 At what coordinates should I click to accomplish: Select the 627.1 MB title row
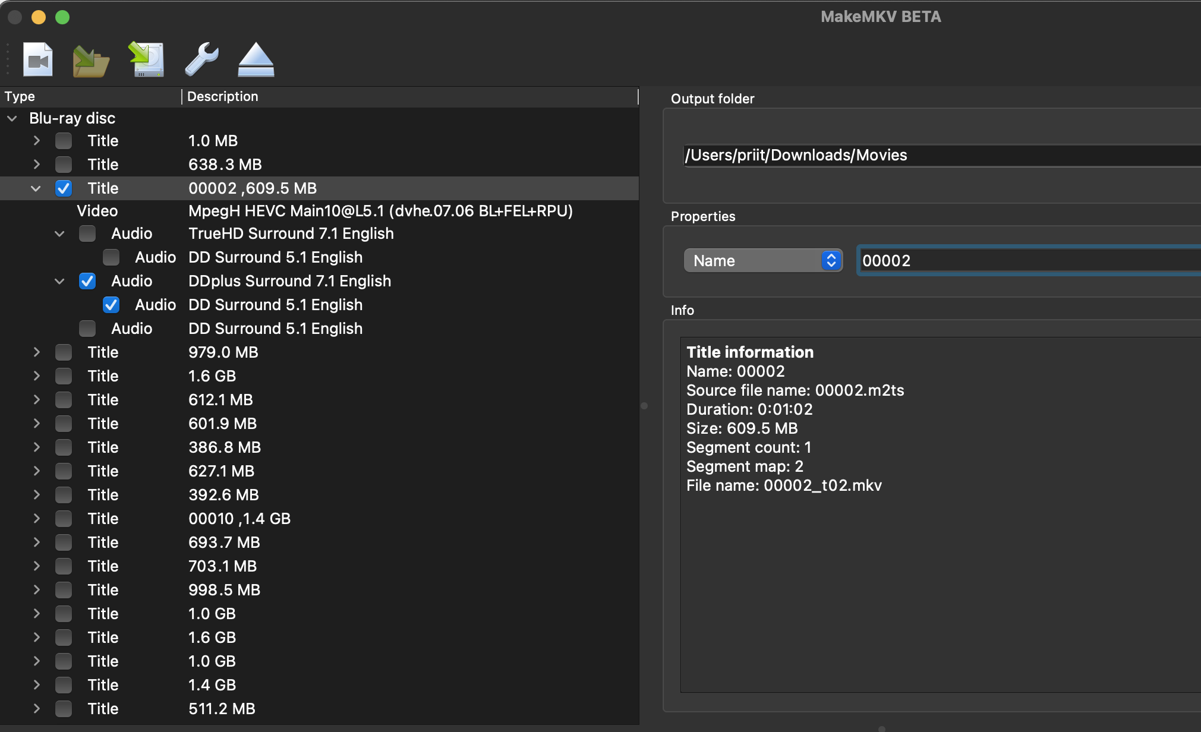tap(320, 471)
